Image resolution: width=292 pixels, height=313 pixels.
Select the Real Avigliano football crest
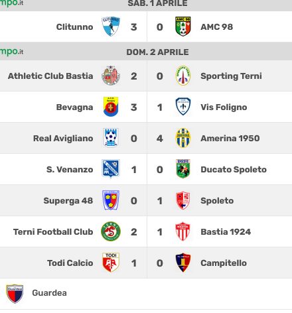tap(111, 138)
